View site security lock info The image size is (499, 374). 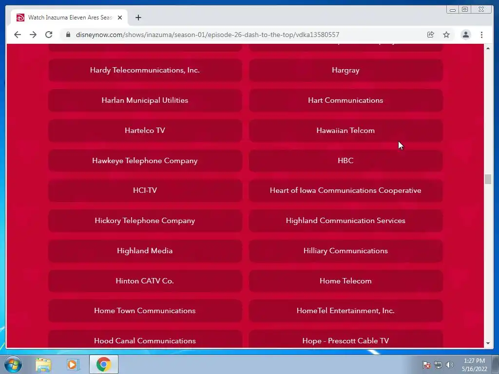68,35
